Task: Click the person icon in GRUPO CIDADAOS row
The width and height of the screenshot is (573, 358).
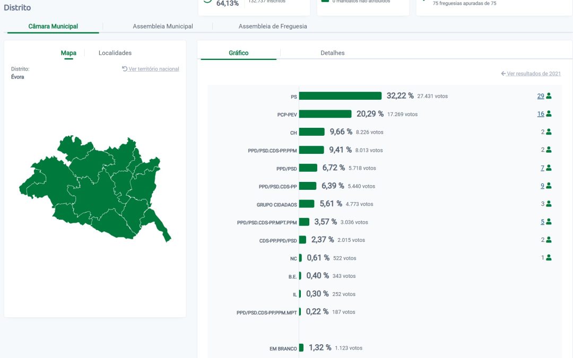Action: tap(549, 204)
